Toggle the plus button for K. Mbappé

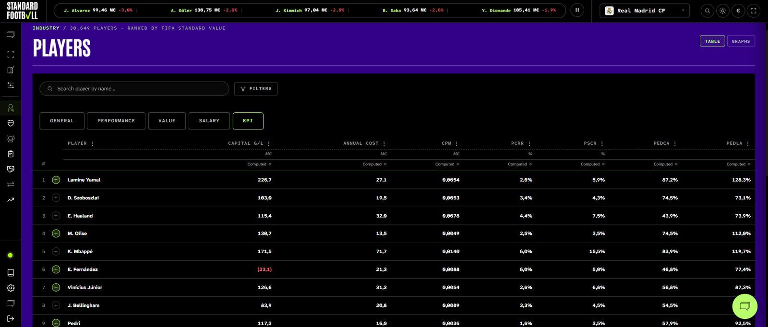tap(56, 251)
